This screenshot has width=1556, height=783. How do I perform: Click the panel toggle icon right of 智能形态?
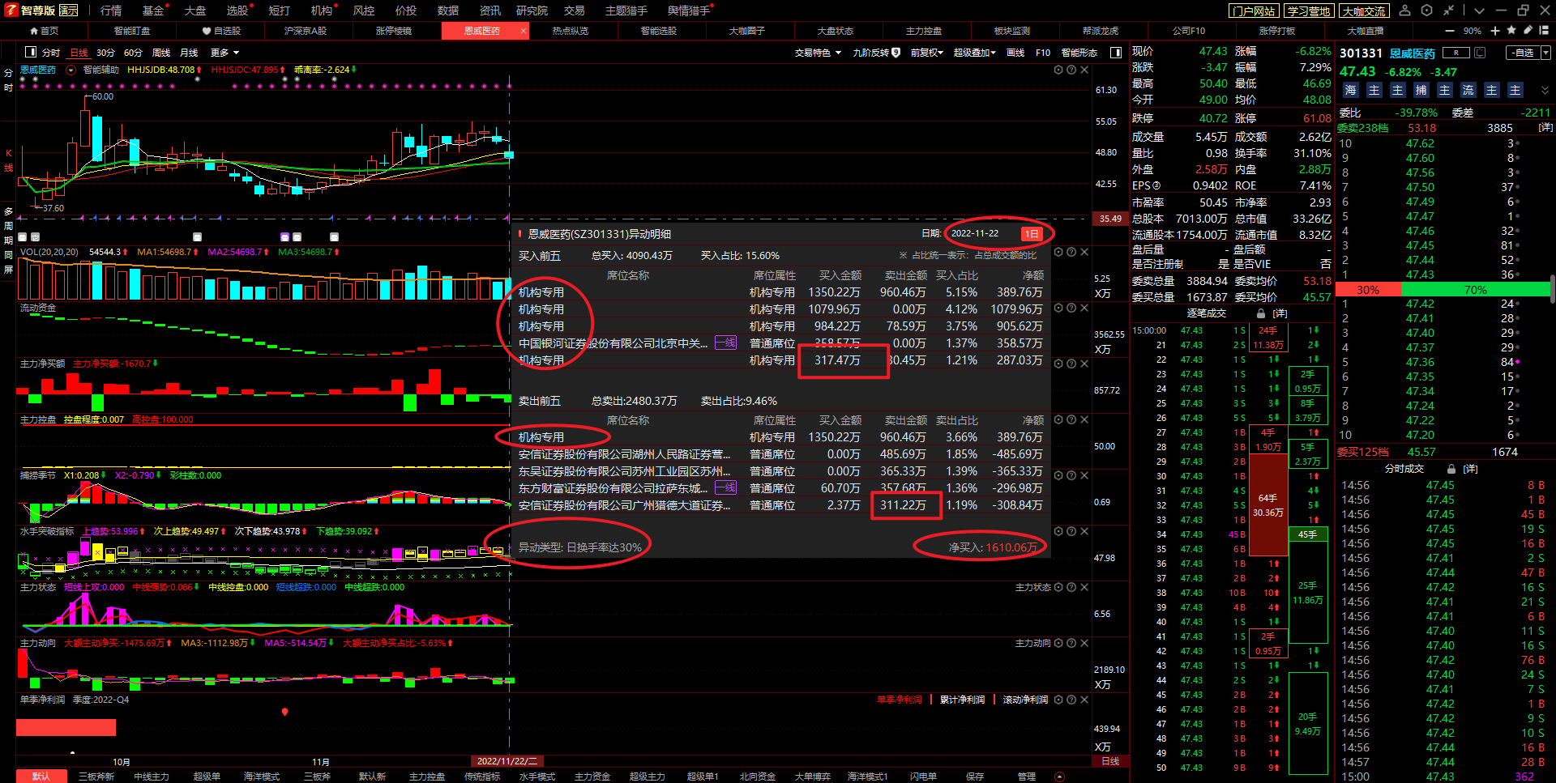[x=1116, y=53]
